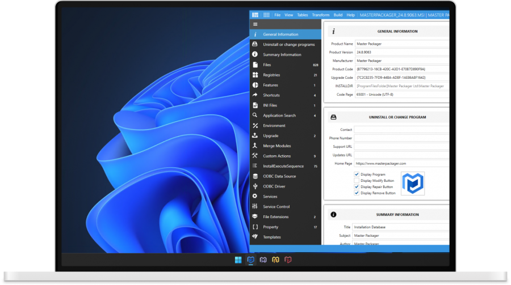
Task: Click the Product Code field
Action: click(x=402, y=69)
